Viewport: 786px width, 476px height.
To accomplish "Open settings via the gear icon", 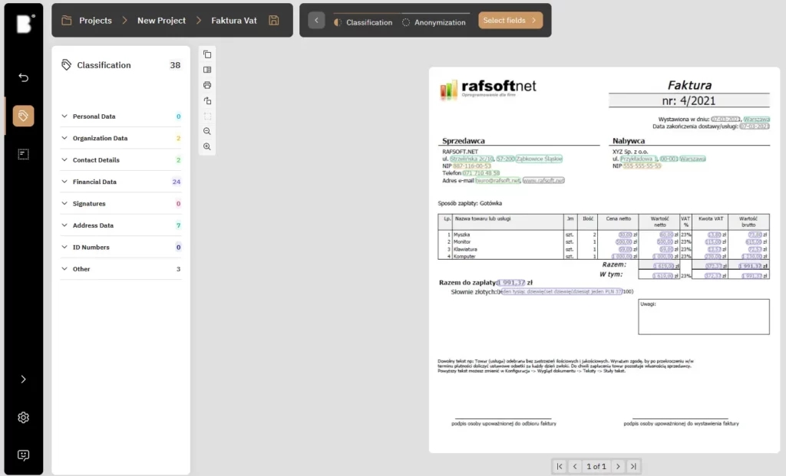I will click(x=23, y=418).
